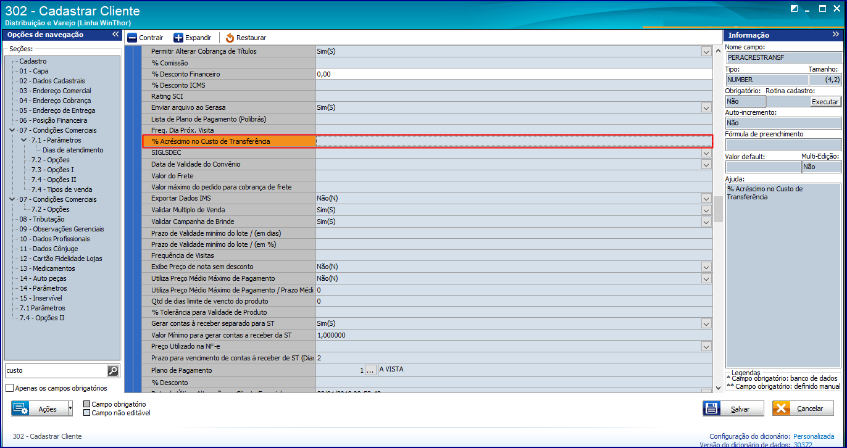Select 14 - Auto peças section

pyautogui.click(x=43, y=278)
